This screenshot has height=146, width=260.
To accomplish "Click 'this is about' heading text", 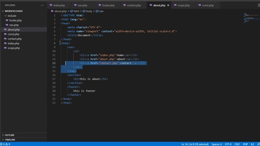I will pos(90,79).
